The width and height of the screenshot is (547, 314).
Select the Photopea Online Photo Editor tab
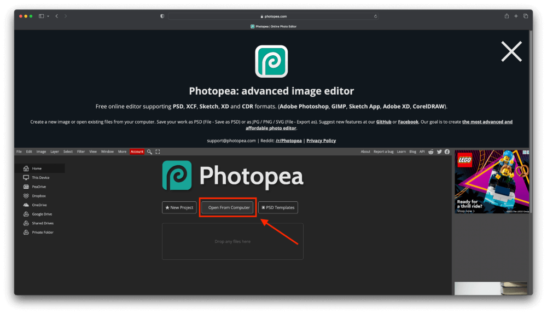pyautogui.click(x=273, y=26)
